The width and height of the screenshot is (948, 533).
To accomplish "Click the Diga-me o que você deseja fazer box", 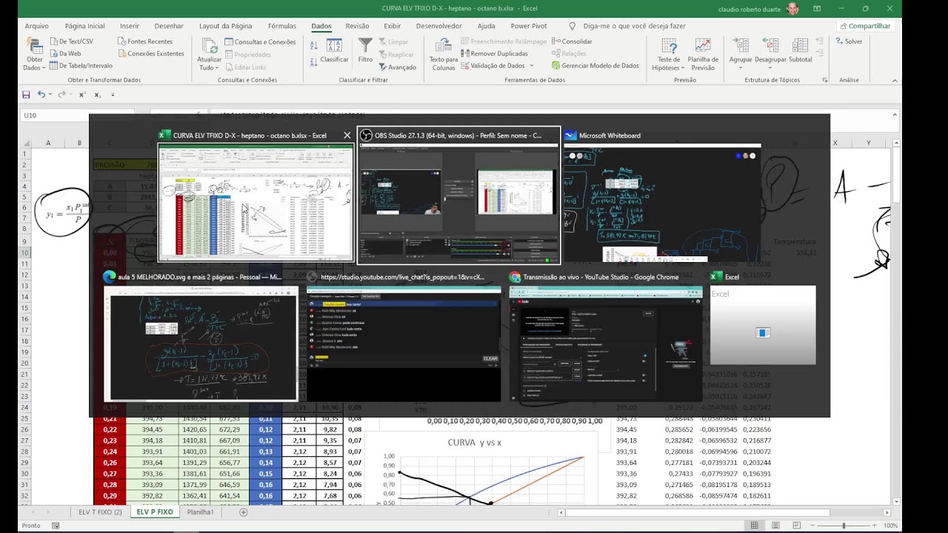I will coord(634,26).
